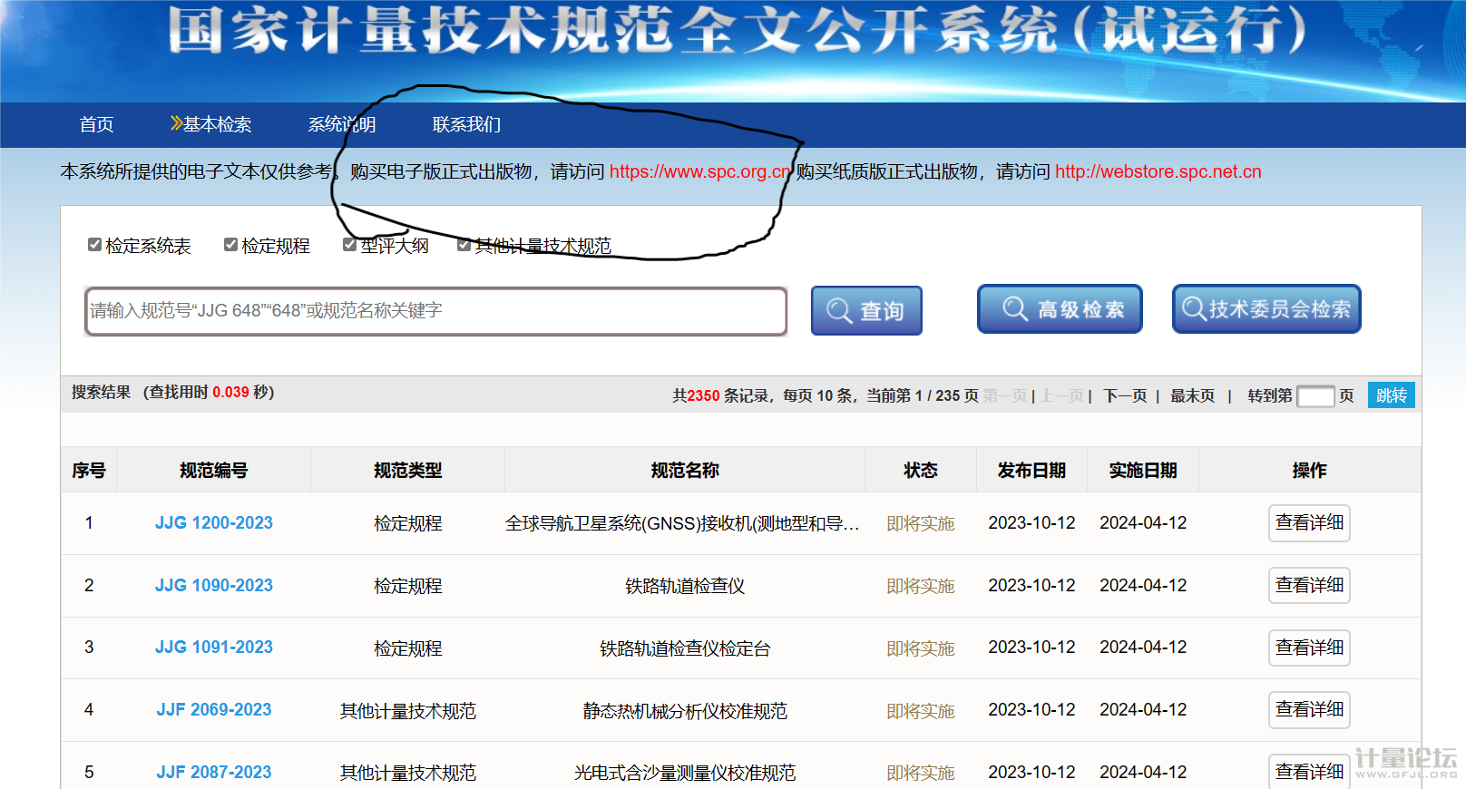Image resolution: width=1466 pixels, height=789 pixels.
Task: Open 高级检索 advanced search
Action: click(x=1059, y=309)
